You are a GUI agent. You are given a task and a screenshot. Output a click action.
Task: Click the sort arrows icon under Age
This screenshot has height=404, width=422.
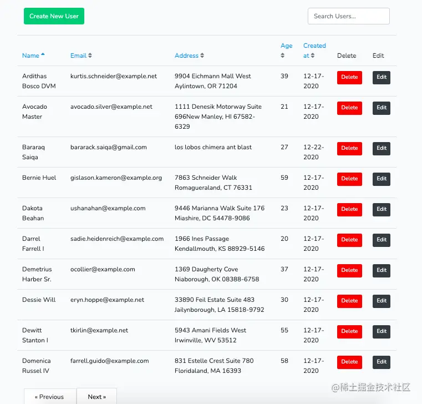point(282,55)
